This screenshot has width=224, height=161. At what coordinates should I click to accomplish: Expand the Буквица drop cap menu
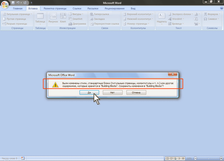point(176,24)
